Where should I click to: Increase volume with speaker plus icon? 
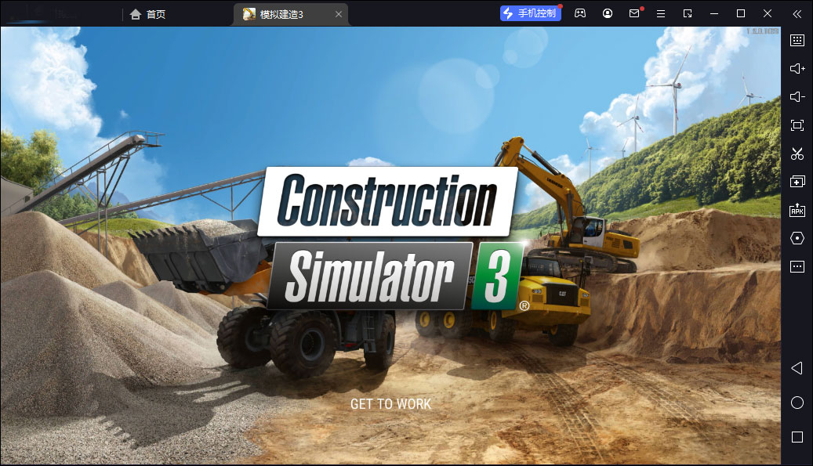click(x=797, y=68)
